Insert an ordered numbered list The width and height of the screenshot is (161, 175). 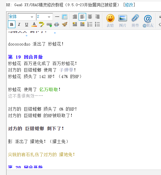click(90, 24)
